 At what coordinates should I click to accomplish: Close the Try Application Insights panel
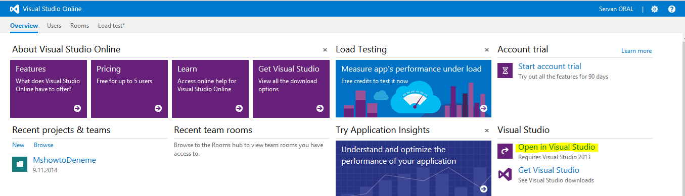[487, 130]
